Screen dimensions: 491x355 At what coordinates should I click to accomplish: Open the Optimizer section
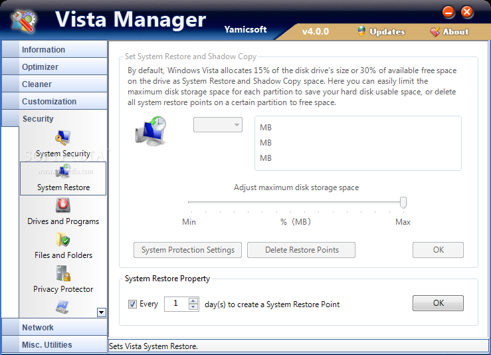(54, 66)
